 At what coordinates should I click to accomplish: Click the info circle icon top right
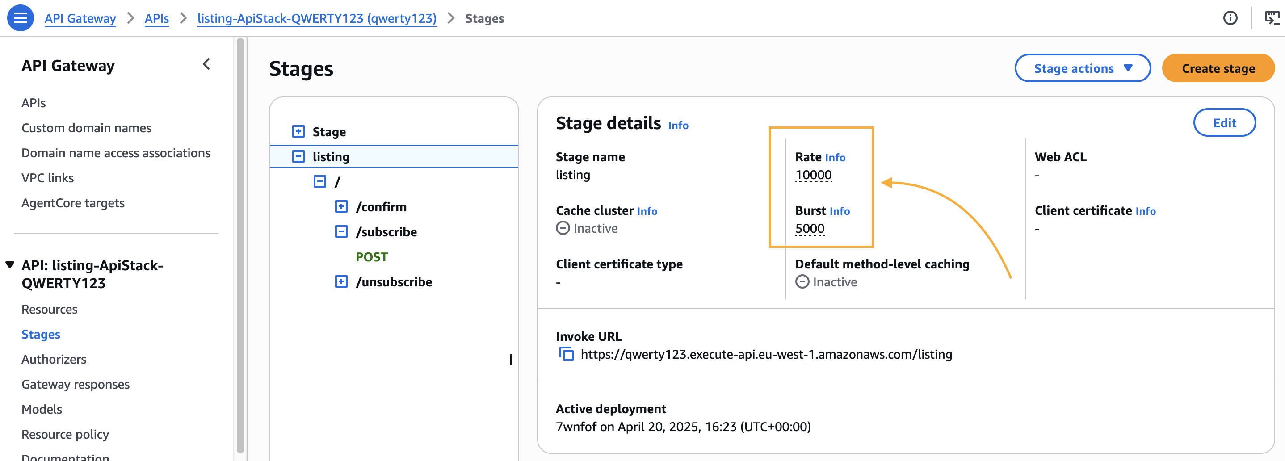[1230, 18]
